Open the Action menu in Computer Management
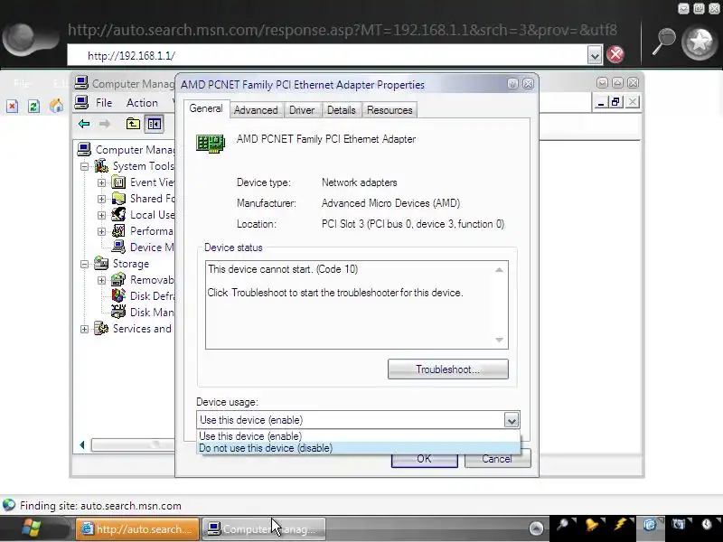 click(142, 103)
